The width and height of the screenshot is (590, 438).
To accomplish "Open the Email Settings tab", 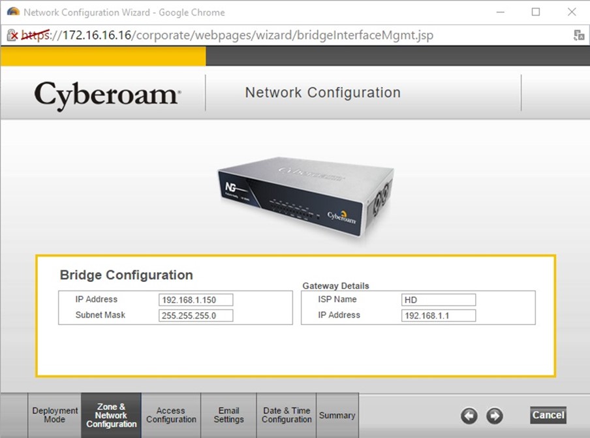I will tap(229, 415).
